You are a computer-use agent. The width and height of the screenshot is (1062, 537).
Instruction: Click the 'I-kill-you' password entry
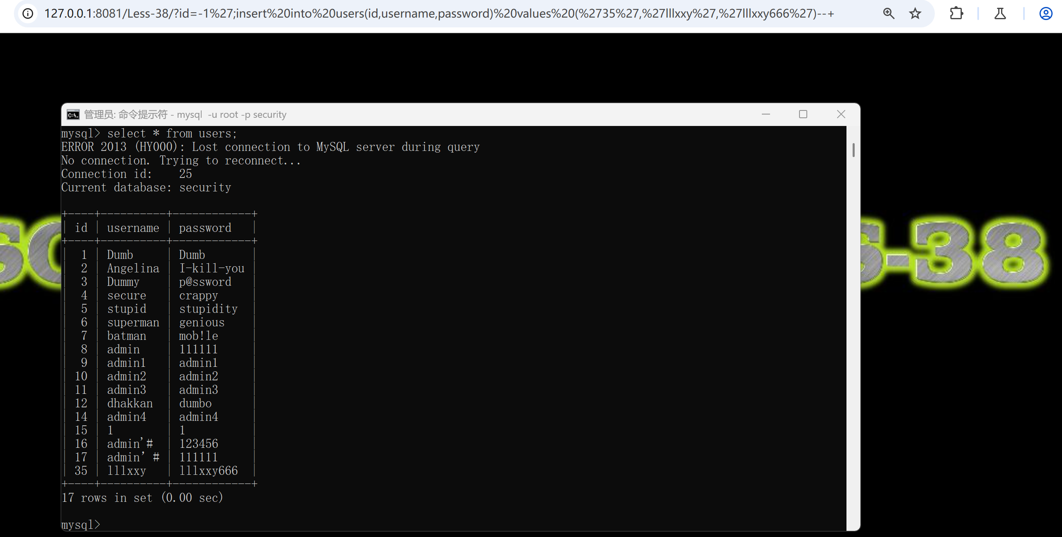pyautogui.click(x=211, y=268)
